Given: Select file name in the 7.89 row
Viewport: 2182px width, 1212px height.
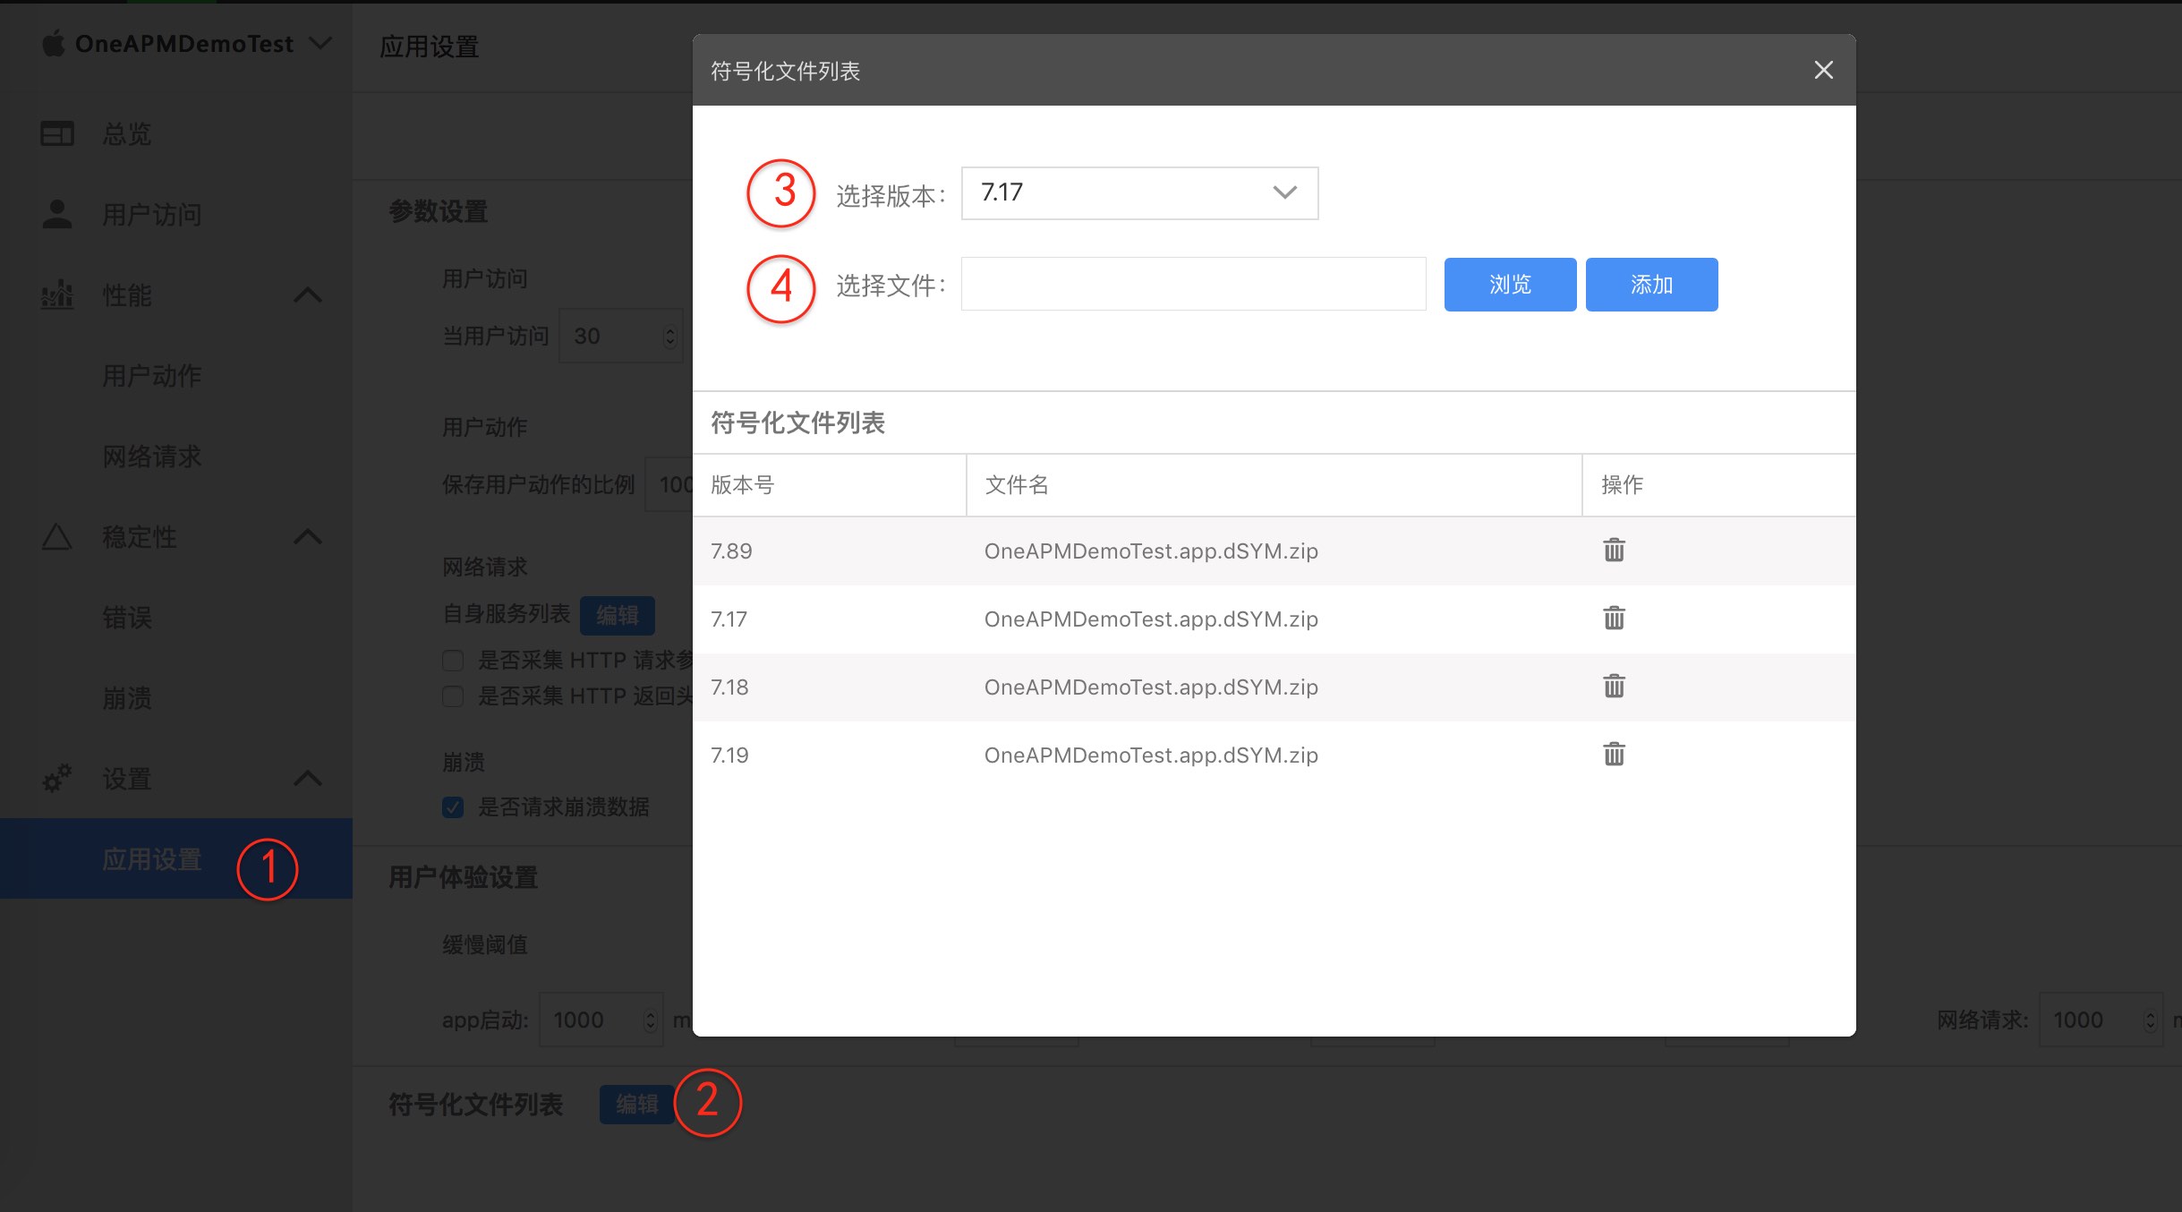Looking at the screenshot, I should pyautogui.click(x=1151, y=551).
